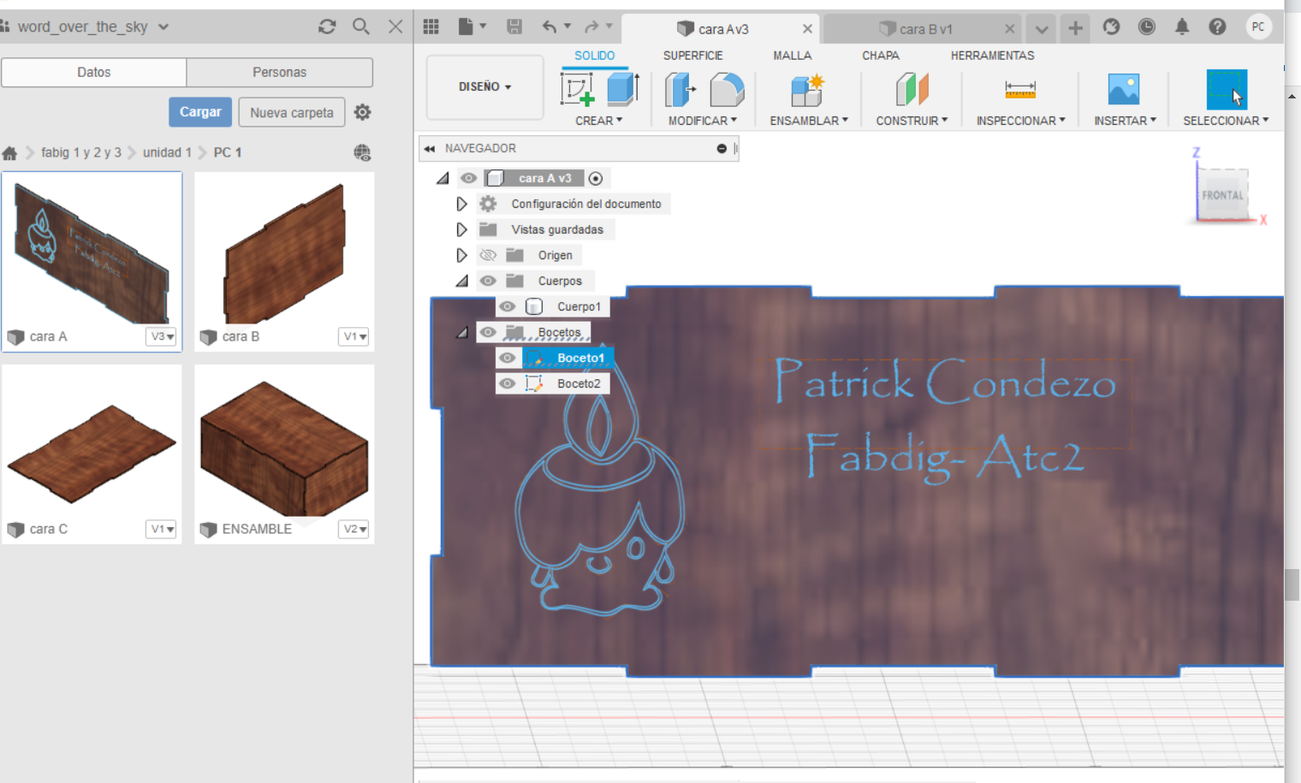
Task: Select the Press Pull tool
Action: pos(681,89)
